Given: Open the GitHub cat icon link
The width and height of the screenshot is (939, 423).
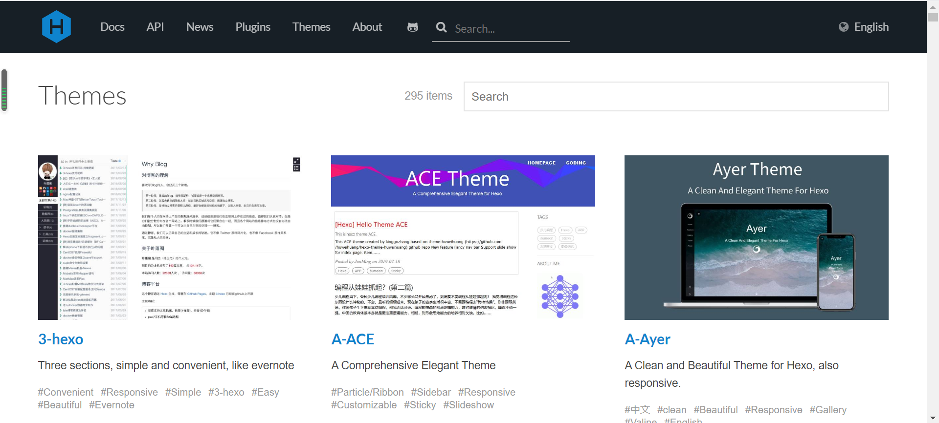Looking at the screenshot, I should [413, 27].
